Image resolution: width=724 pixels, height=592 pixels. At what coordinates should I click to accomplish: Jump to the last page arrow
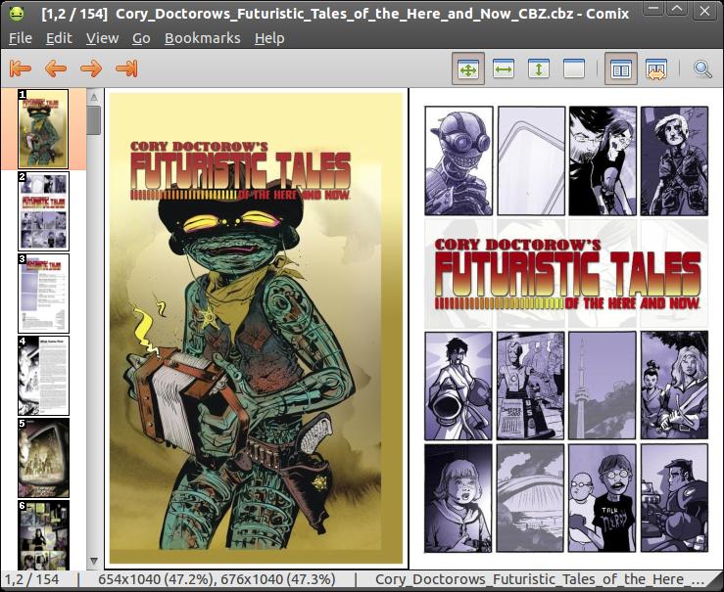point(126,68)
